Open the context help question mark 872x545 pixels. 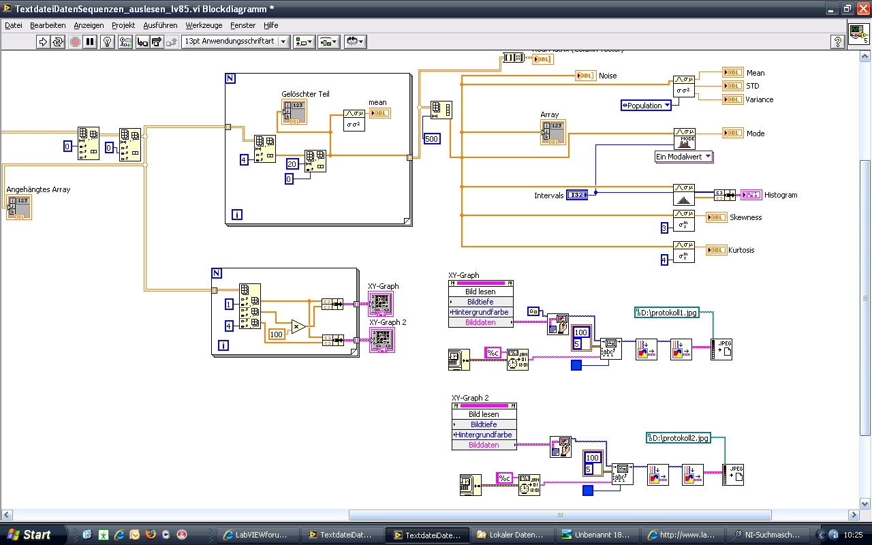tap(837, 42)
